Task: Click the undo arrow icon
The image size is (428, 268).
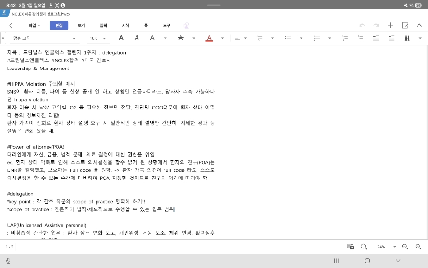Action: (362, 25)
